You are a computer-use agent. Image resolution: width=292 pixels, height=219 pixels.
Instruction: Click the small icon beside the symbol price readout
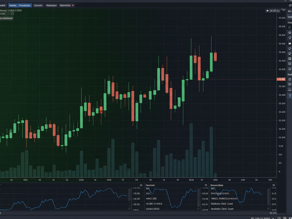pos(13,14)
